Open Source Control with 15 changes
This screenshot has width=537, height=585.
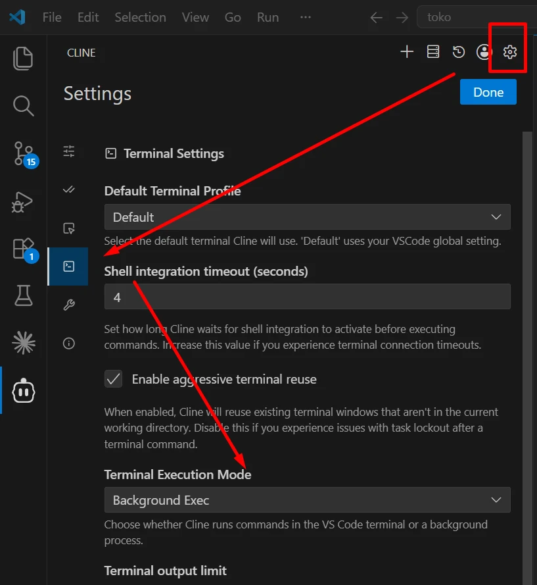point(26,154)
